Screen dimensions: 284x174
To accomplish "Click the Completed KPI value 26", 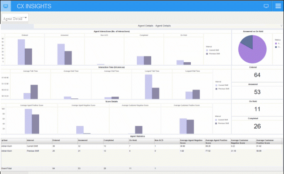I will [257, 126].
